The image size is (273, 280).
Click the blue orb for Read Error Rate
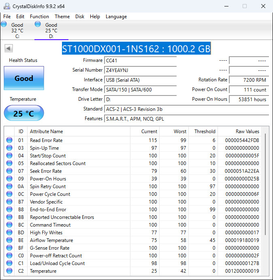9,140
